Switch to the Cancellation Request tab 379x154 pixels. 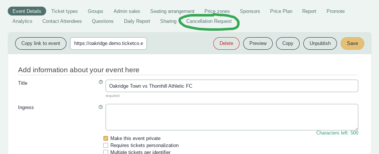click(x=209, y=21)
